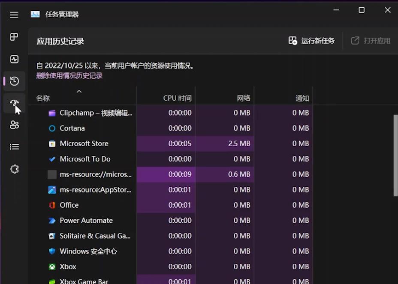The height and width of the screenshot is (284, 398).
Task: Select the App history sidebar icon
Action: (14, 81)
